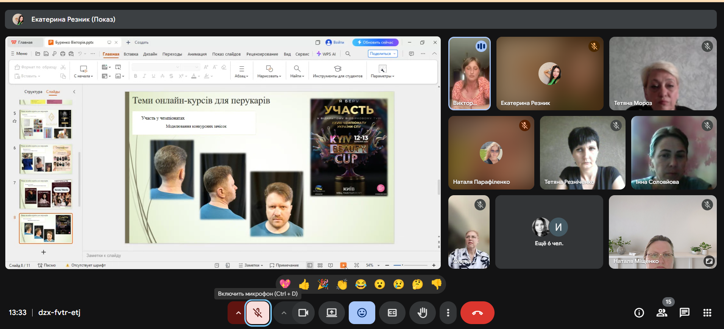
Task: Open more options three-dot menu in Meet
Action: [x=448, y=313]
